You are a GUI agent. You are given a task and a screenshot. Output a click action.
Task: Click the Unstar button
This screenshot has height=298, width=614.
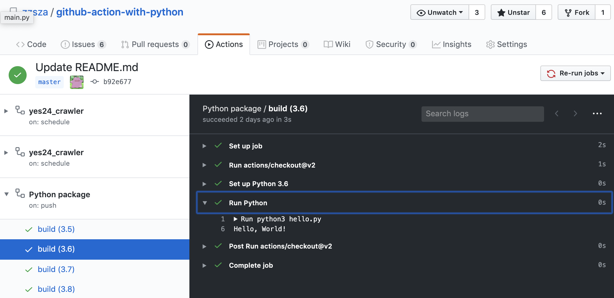[x=513, y=13]
